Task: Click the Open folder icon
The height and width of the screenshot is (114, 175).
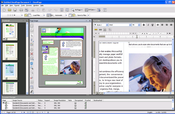Action: (10, 10)
